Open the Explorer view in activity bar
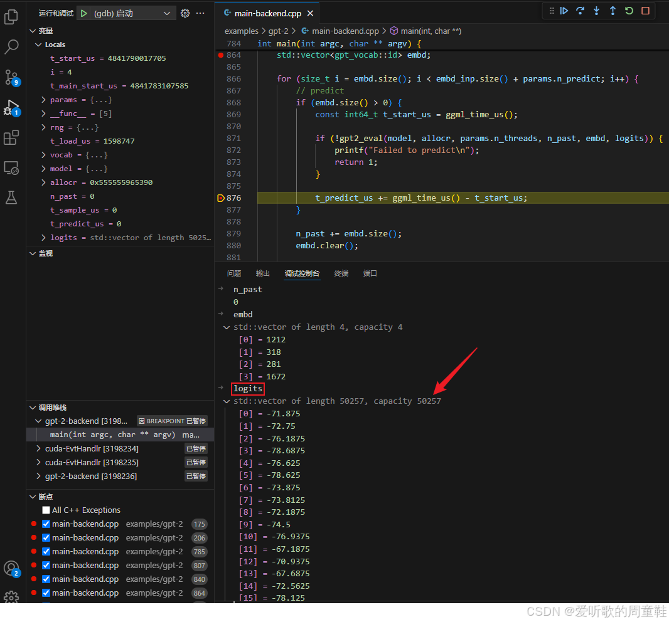 click(x=11, y=17)
